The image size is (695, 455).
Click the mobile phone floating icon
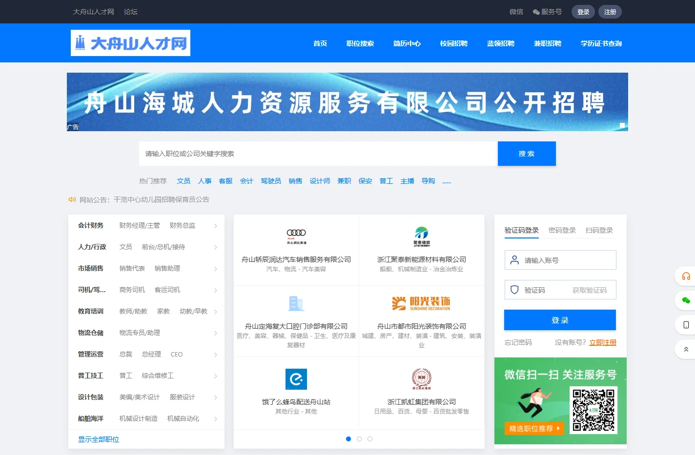(x=686, y=325)
